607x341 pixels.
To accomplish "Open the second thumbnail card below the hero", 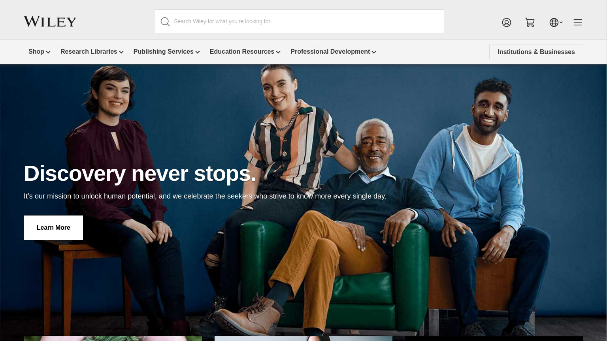I will pyautogui.click(x=303, y=339).
